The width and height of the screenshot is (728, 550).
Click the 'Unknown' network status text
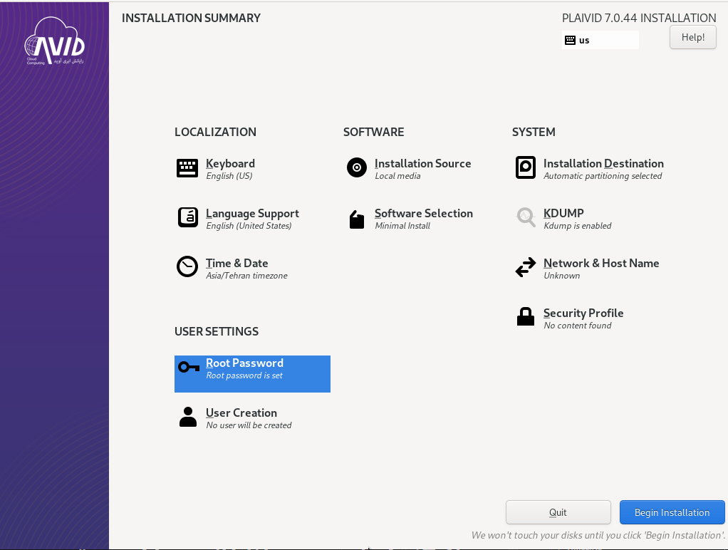561,276
